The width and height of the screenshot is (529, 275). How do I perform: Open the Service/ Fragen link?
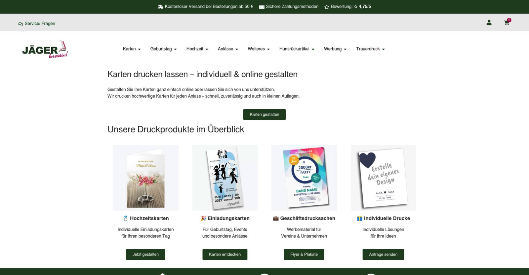point(40,24)
